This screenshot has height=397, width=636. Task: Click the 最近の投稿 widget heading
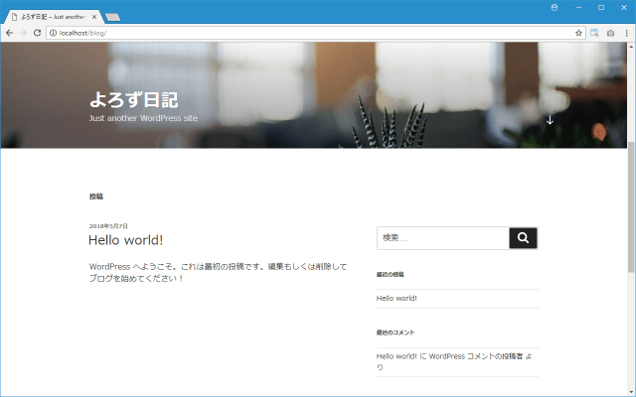point(391,274)
